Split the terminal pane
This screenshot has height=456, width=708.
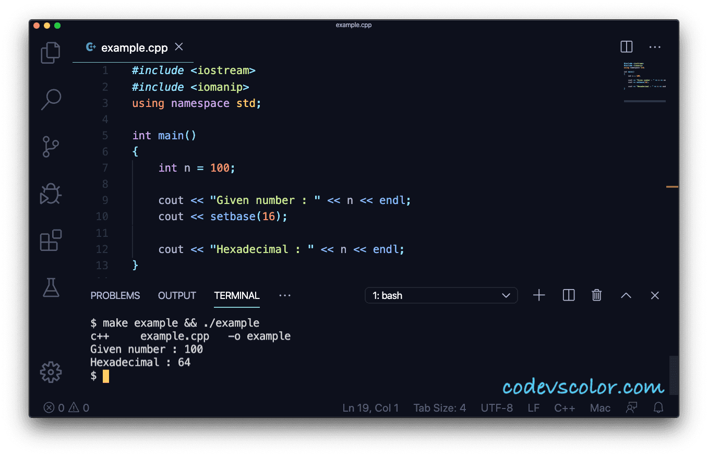(x=569, y=295)
